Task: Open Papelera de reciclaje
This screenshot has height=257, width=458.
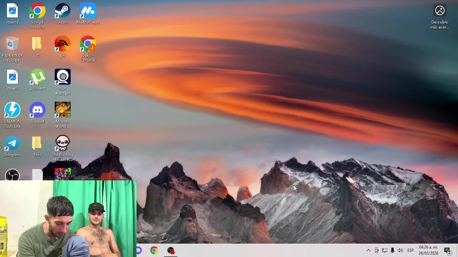Action: pos(12,49)
